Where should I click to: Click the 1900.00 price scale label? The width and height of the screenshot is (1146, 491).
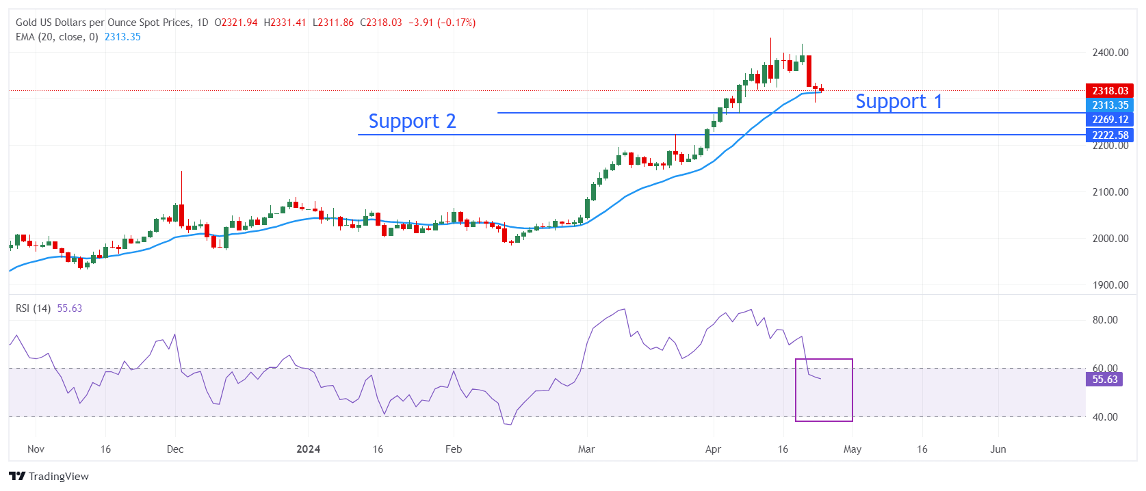pyautogui.click(x=1110, y=284)
